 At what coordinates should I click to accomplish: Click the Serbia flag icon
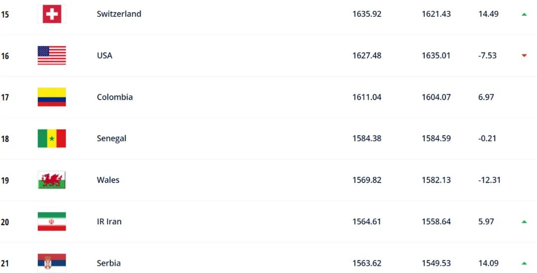coord(52,263)
